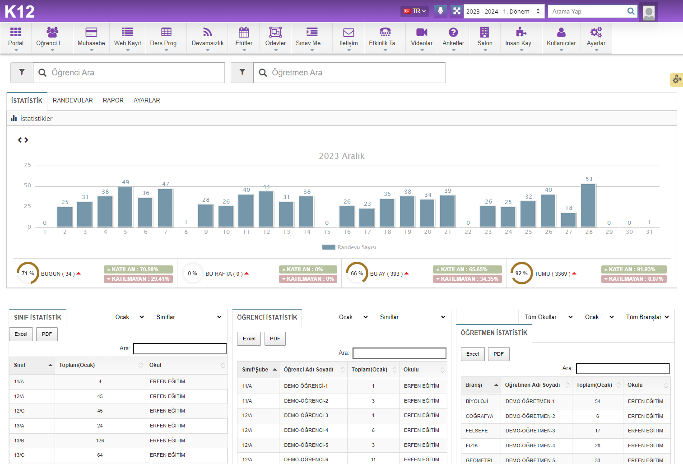683x464 pixels.
Task: Select the SINIF İSTATİSTİK tab
Action: [37, 318]
